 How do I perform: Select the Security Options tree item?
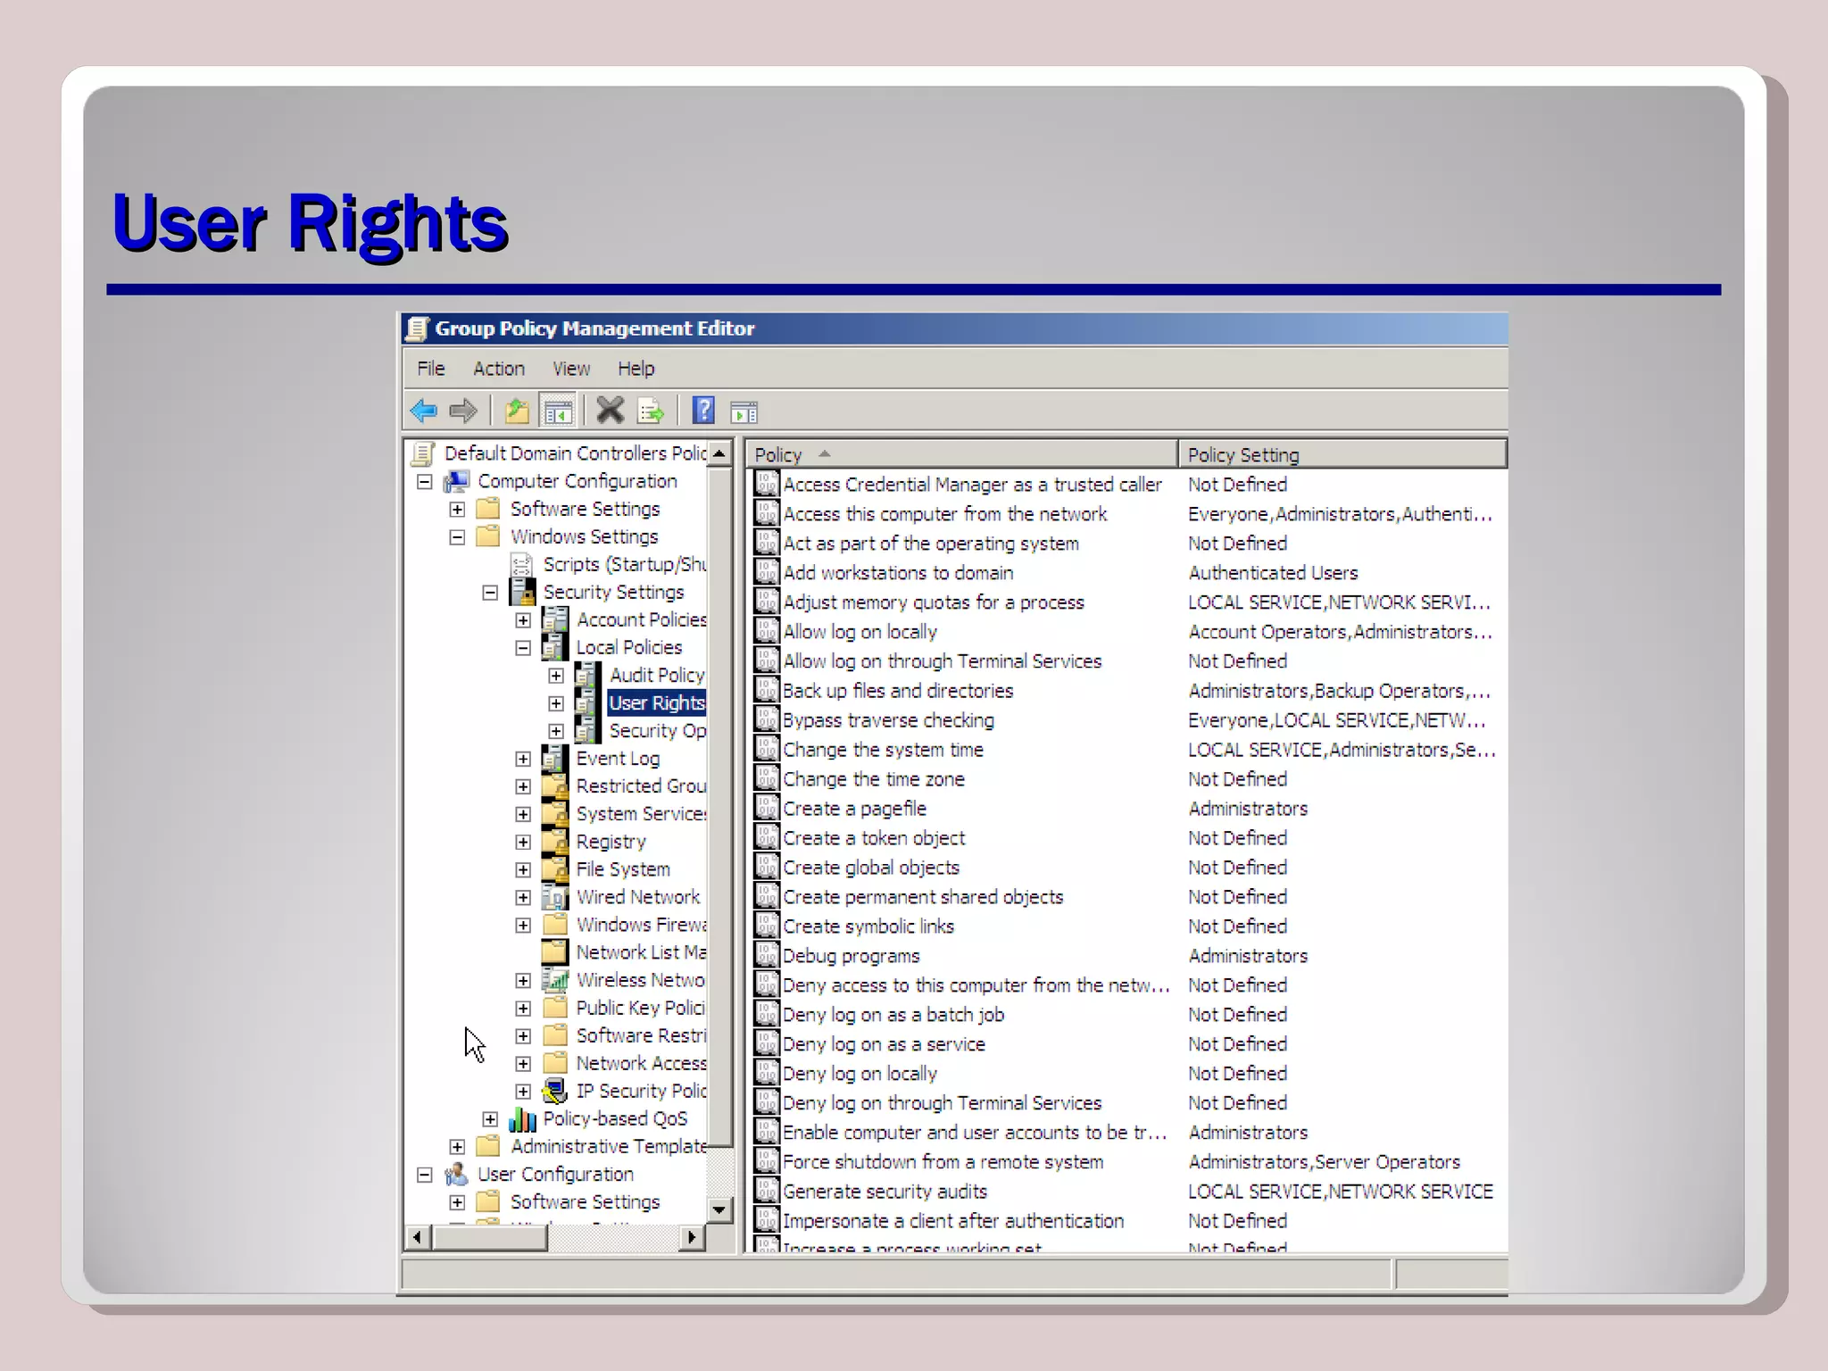point(658,731)
